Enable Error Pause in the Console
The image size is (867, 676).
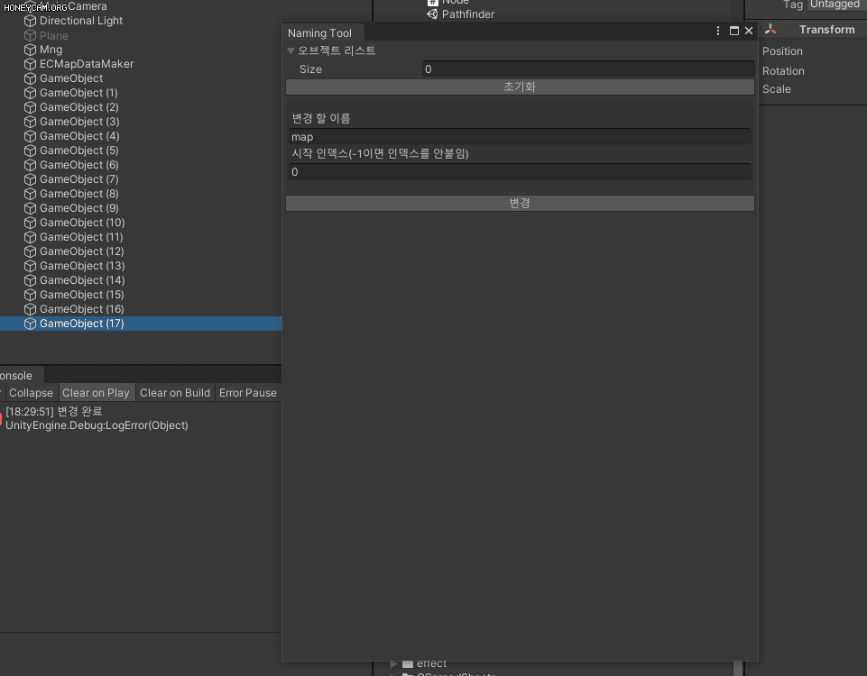[247, 392]
